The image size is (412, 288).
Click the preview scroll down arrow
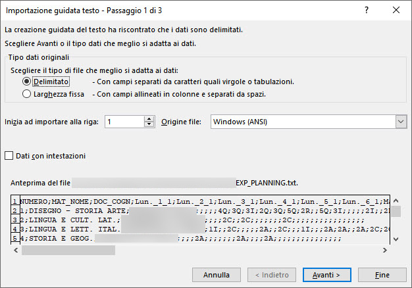tap(396, 239)
